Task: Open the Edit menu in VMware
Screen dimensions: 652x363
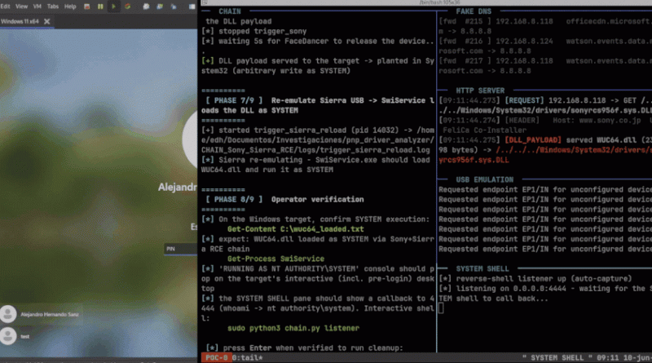Action: click(x=5, y=7)
